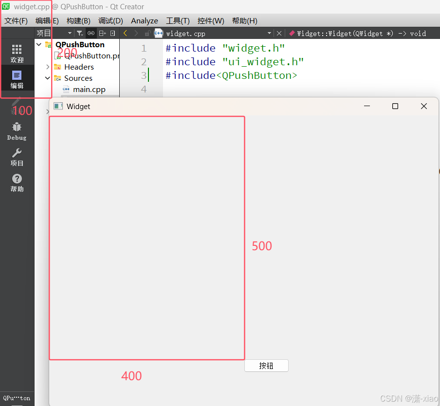Collapse the Sources folder
The height and width of the screenshot is (406, 440).
tap(48, 78)
